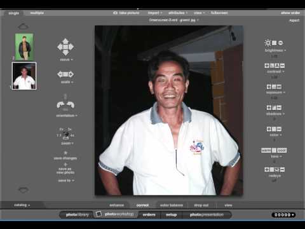
Task: Open the photo library tab
Action: pyautogui.click(x=77, y=215)
